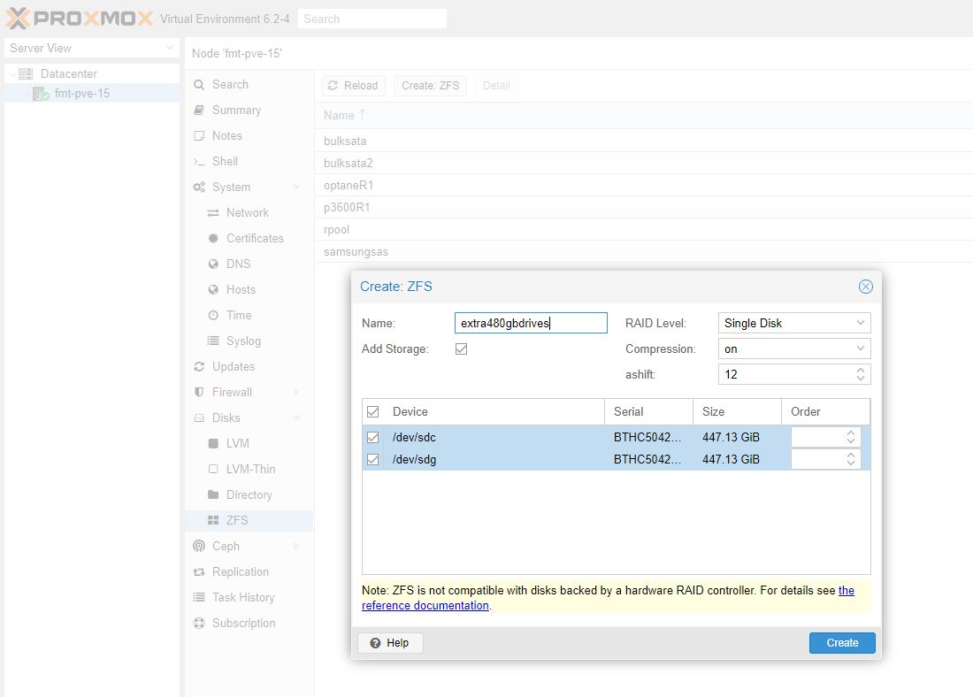The height and width of the screenshot is (697, 973).
Task: Select the Updates refresh icon
Action: pyautogui.click(x=198, y=366)
